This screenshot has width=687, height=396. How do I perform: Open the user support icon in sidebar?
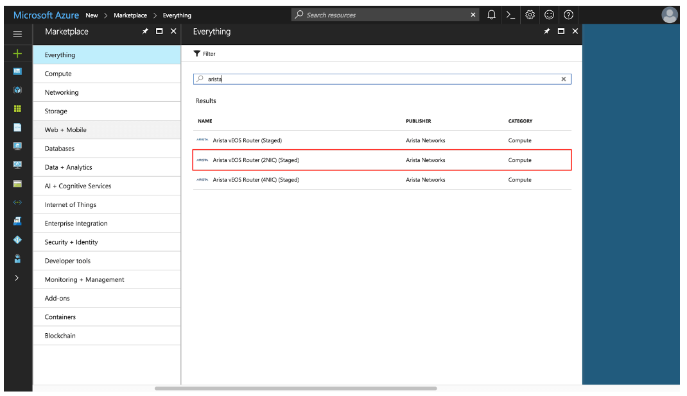pyautogui.click(x=17, y=259)
